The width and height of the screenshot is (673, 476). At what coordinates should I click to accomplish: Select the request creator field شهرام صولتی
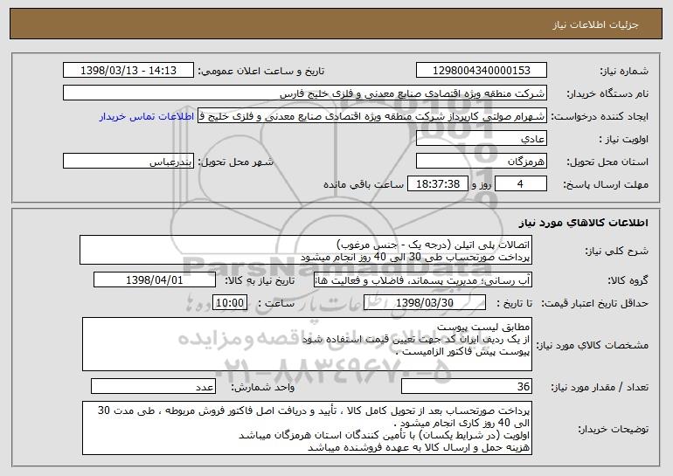point(372,116)
